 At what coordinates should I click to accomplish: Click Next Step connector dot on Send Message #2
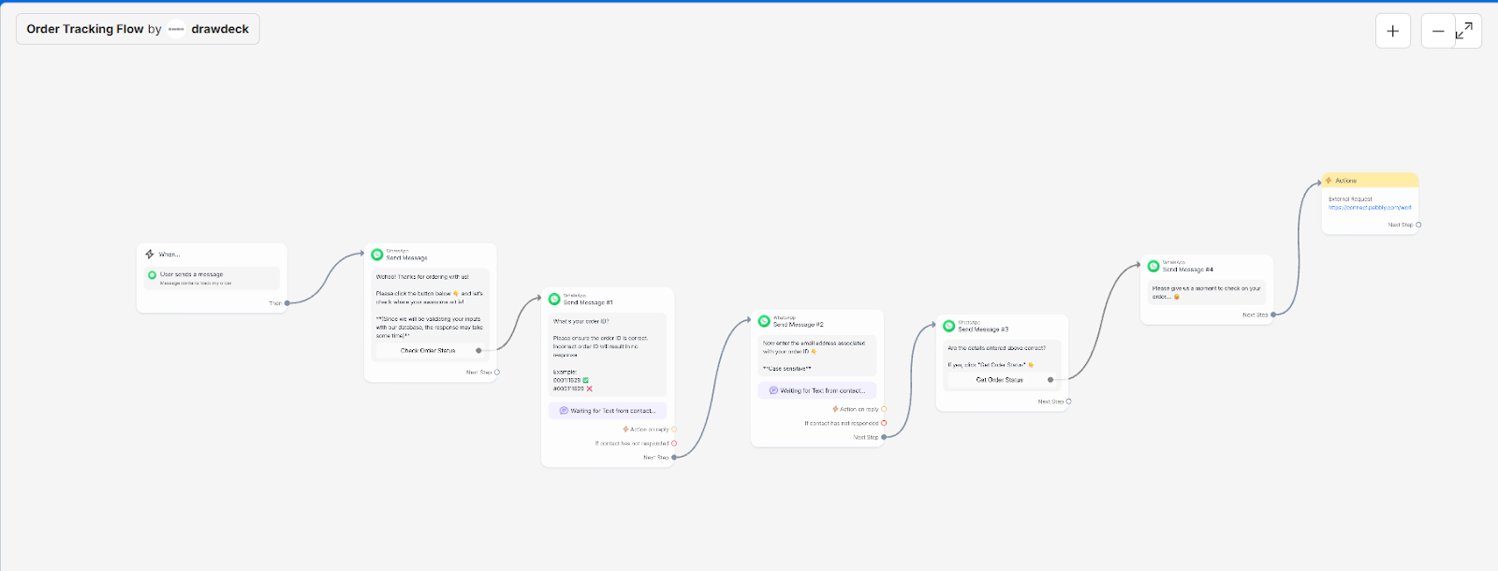point(884,437)
